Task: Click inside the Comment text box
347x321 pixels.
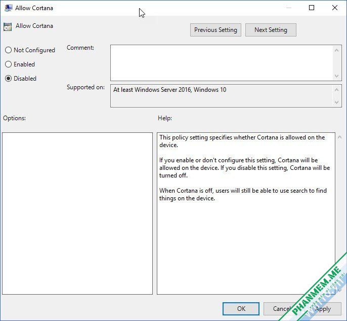Action: (222, 63)
